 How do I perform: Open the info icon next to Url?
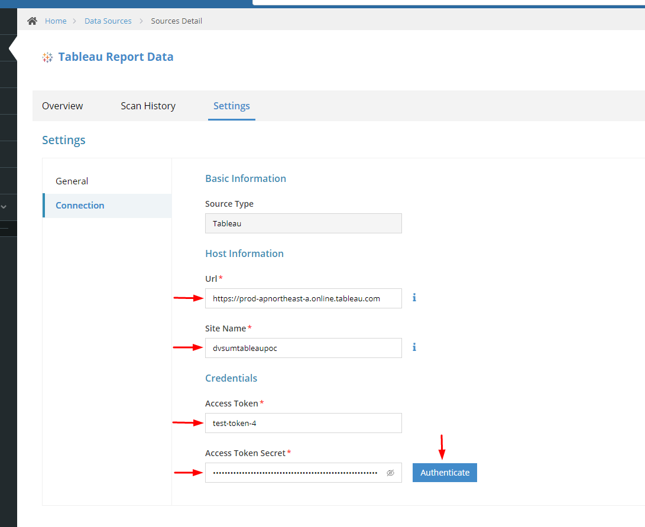coord(414,298)
